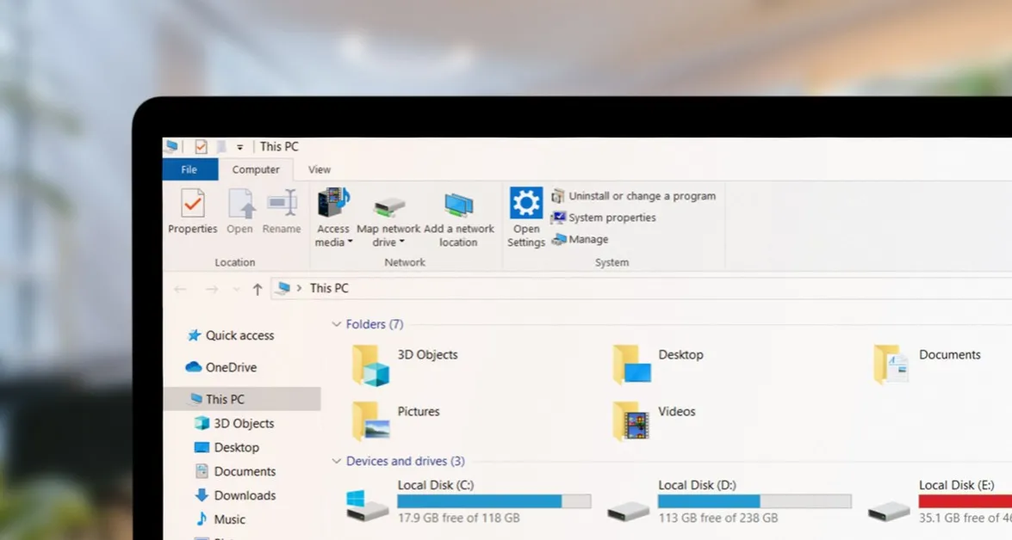This screenshot has height=540, width=1012.
Task: Click the Forward navigation arrow
Action: tap(211, 289)
